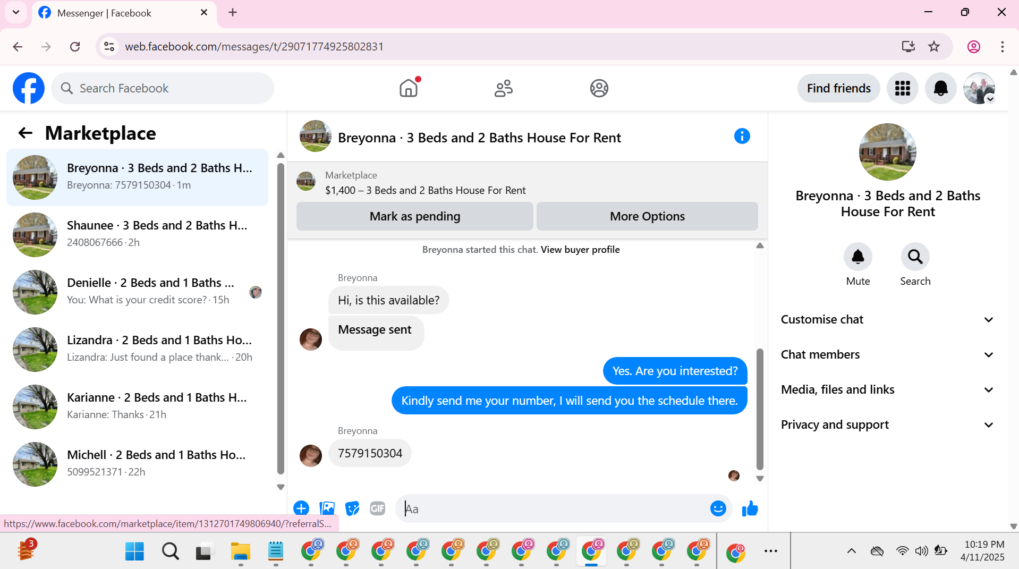Install the web app icon in address bar
This screenshot has width=1019, height=569.
(908, 47)
